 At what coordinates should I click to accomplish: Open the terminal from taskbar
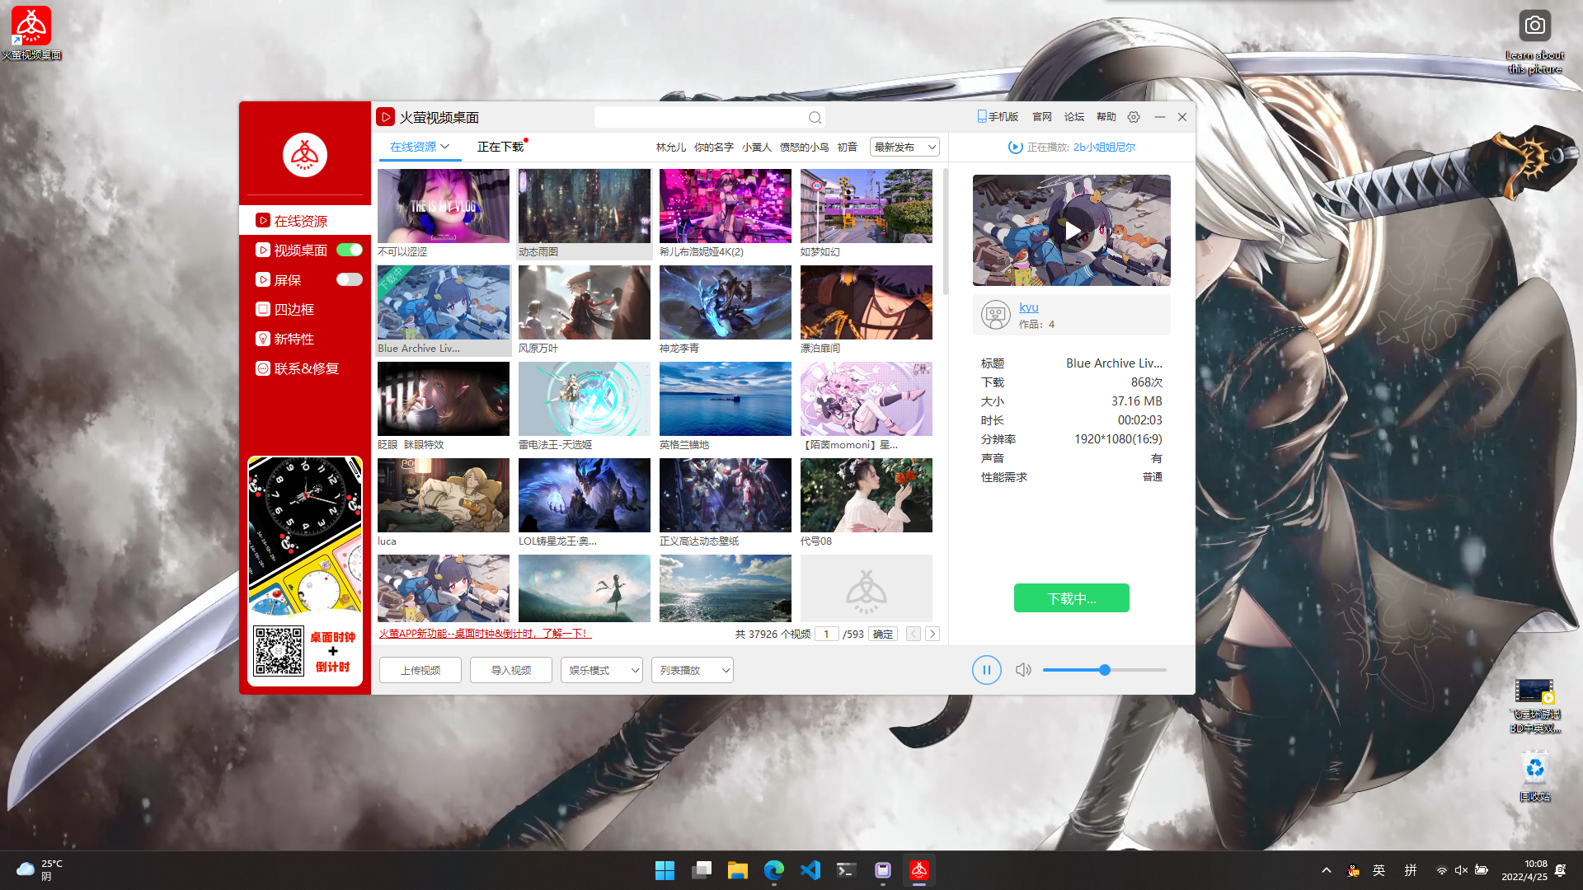(x=846, y=870)
